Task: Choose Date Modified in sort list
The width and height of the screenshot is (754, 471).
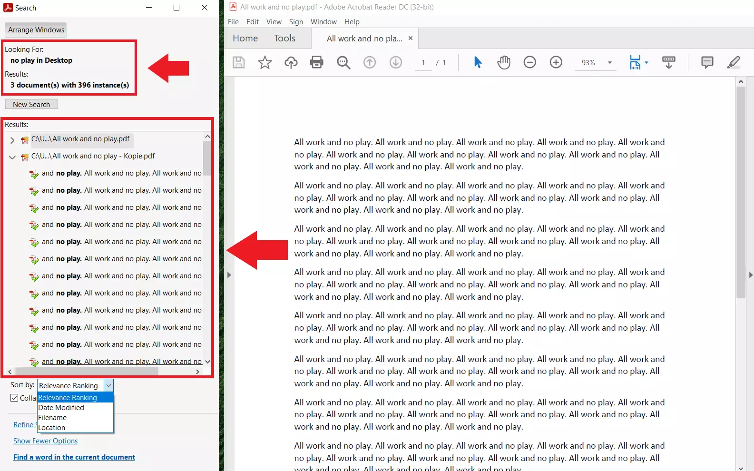Action: point(61,408)
